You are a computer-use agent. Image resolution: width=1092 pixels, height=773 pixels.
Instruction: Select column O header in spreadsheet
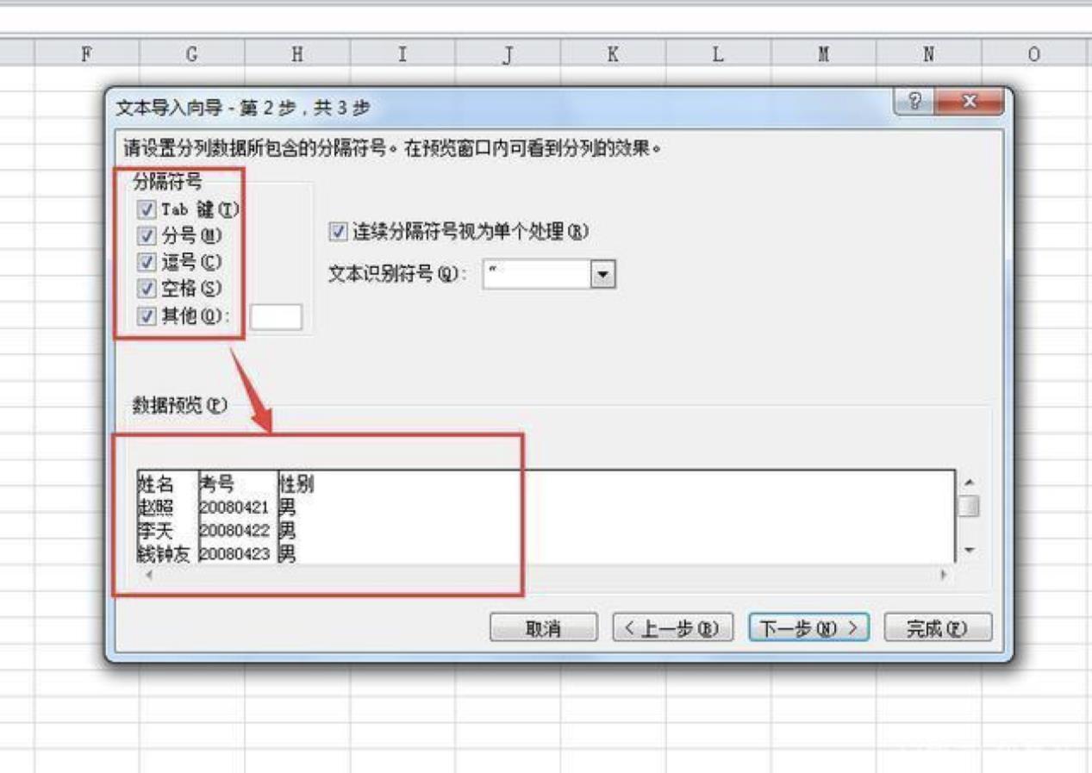tap(1033, 54)
